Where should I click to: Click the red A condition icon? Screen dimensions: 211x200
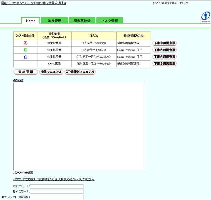click(x=25, y=43)
